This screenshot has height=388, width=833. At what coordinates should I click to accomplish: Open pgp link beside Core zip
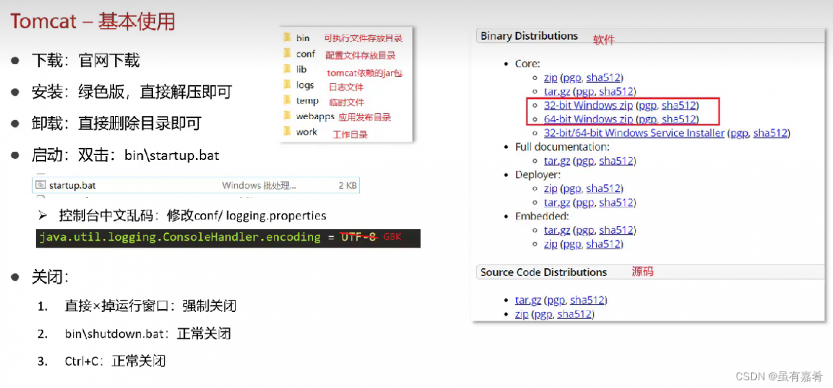[572, 77]
